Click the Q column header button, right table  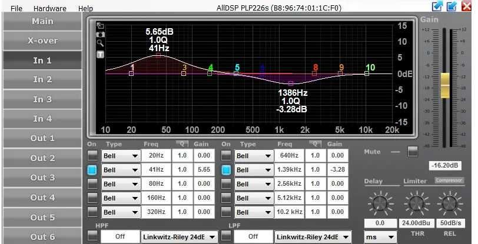(315, 144)
